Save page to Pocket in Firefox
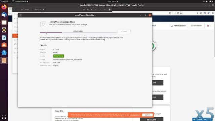Screen dimensions: 215x121 (178, 13)
